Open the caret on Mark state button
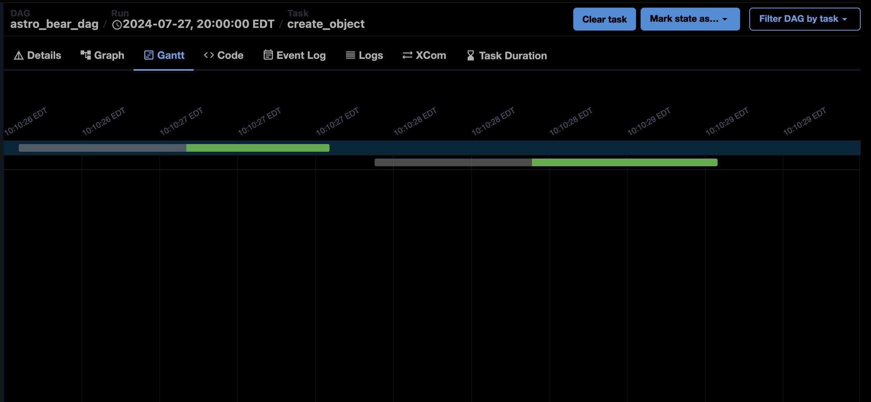The height and width of the screenshot is (402, 871). point(724,19)
